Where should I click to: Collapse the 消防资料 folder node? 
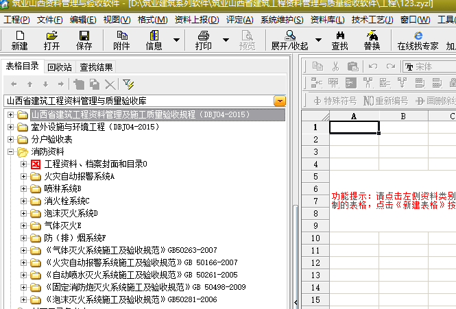click(x=11, y=152)
